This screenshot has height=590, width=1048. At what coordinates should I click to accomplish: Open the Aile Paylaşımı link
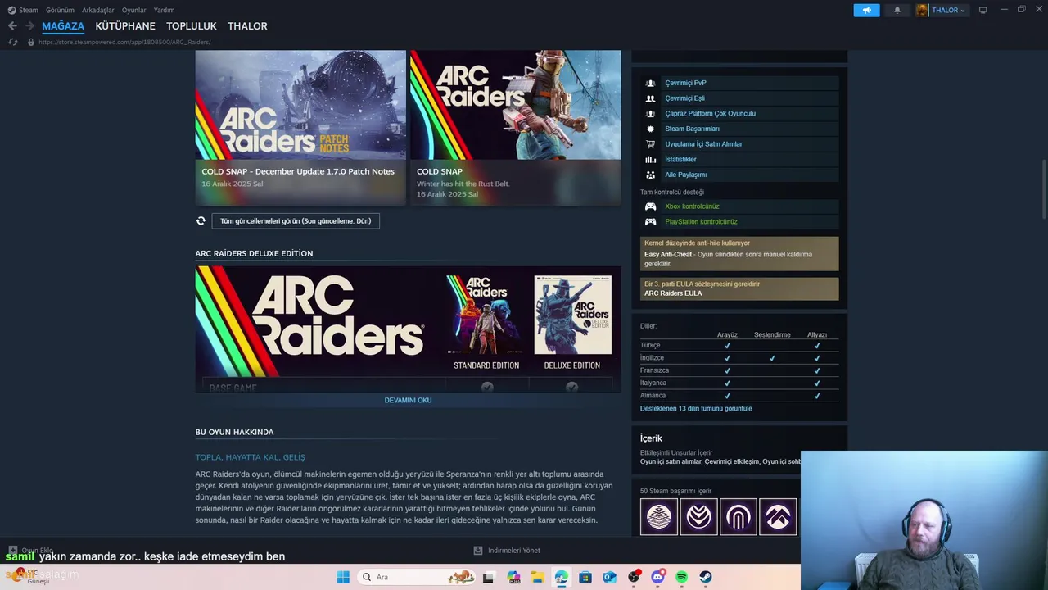(x=685, y=175)
